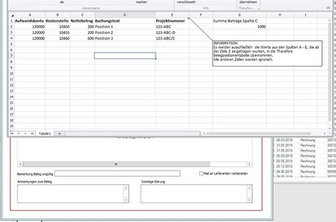Select row 1 header
Screen dimensions: 336x222
tap(12, 21)
